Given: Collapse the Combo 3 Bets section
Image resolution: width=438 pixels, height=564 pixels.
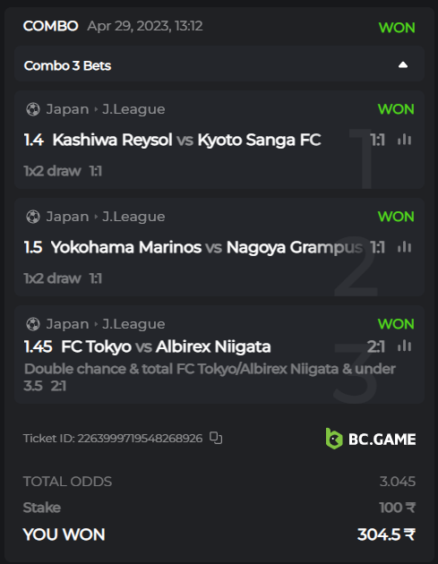Looking at the screenshot, I should (x=403, y=65).
